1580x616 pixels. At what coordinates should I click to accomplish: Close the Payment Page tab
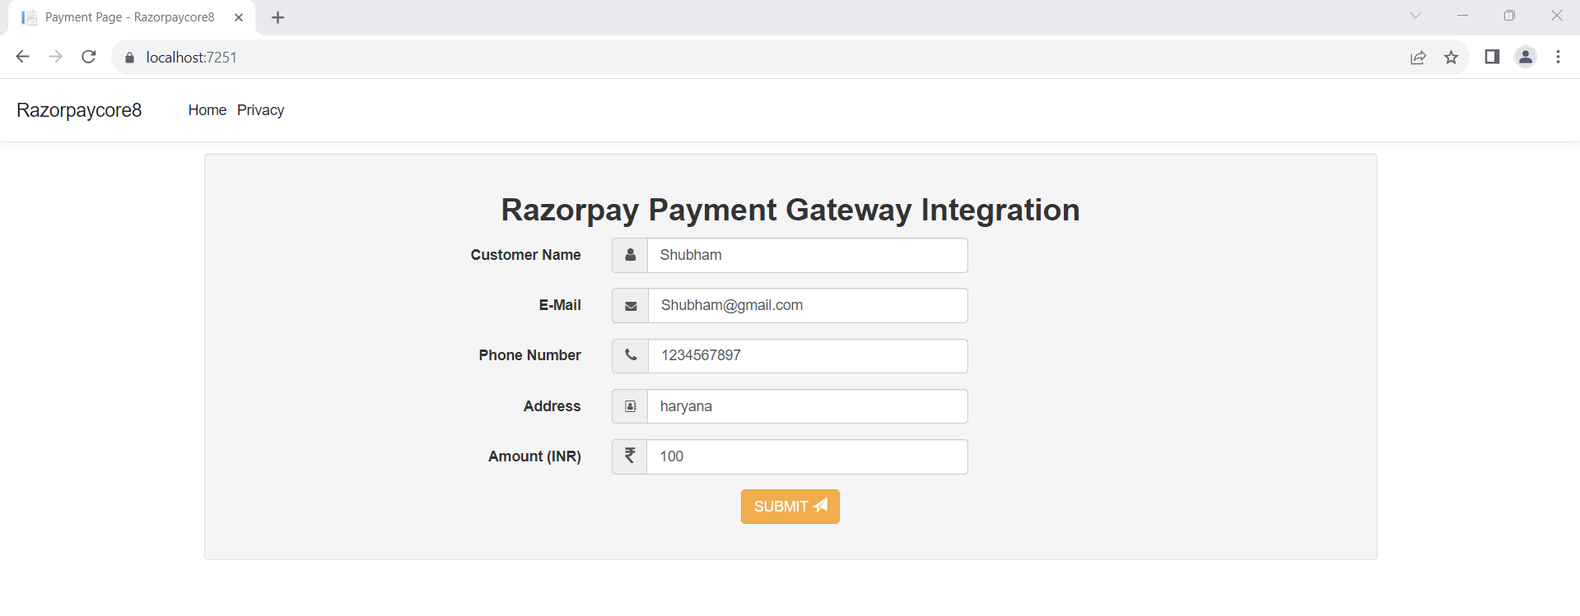239,17
